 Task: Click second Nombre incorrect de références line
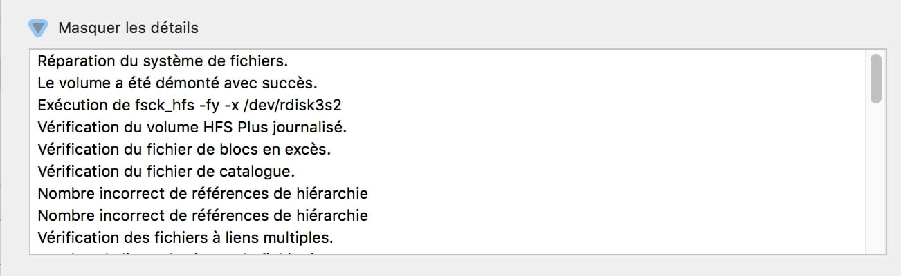203,215
